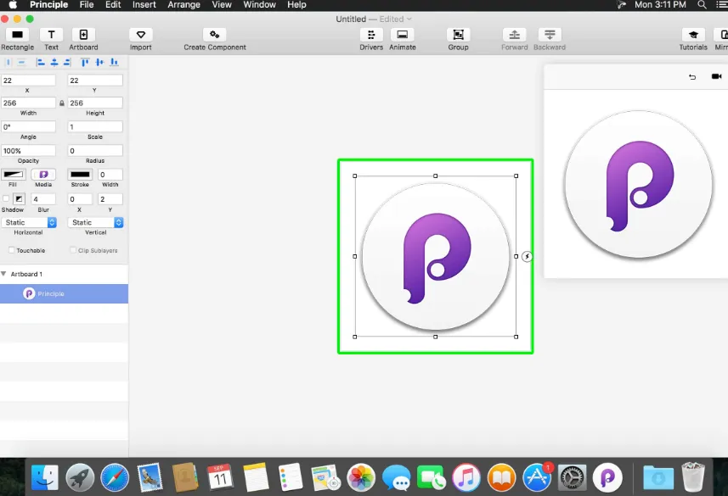Click the Radius input field

click(95, 151)
